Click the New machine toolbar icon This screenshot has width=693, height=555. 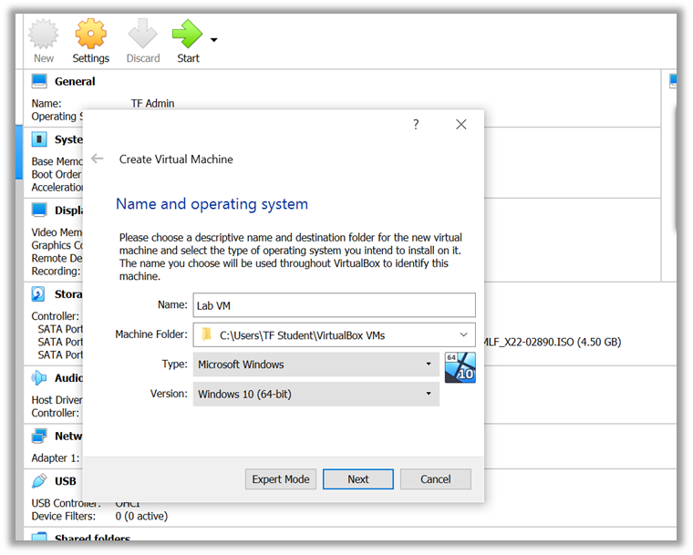coord(44,34)
